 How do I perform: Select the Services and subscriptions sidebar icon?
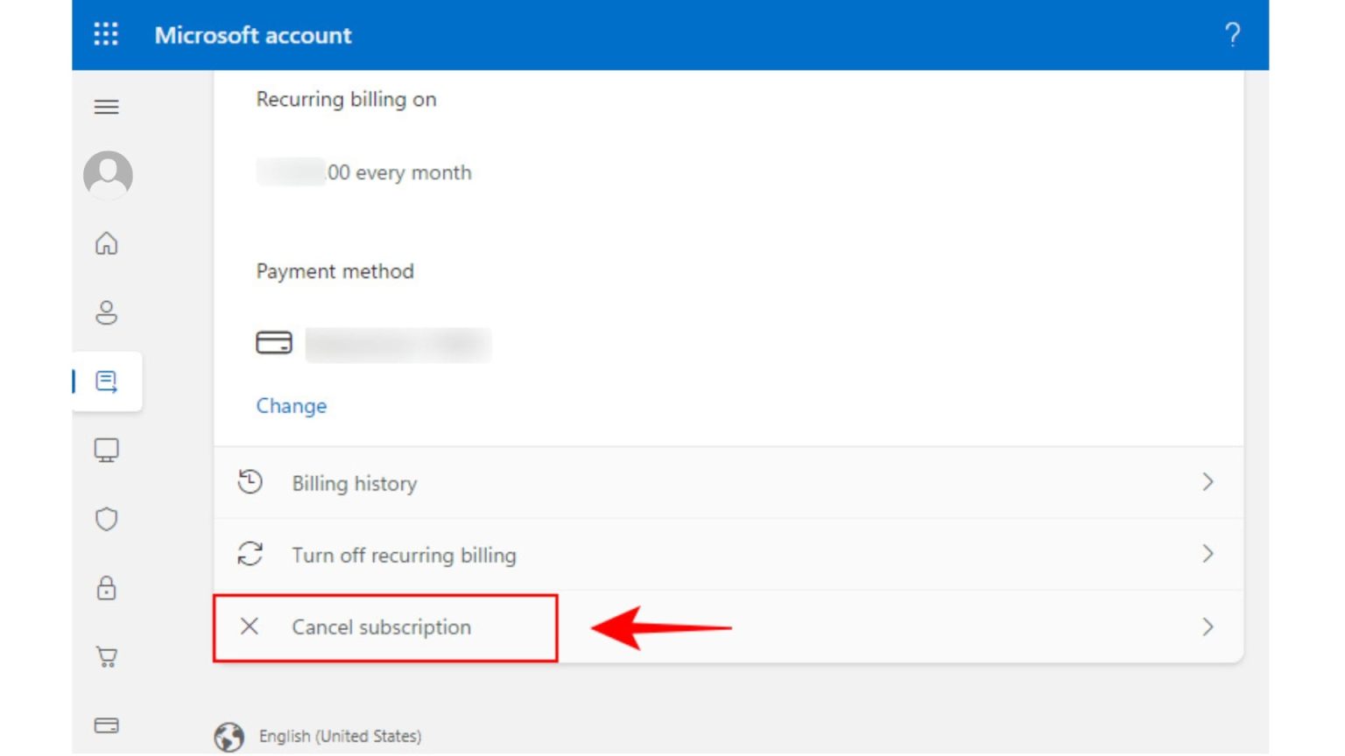click(x=106, y=381)
